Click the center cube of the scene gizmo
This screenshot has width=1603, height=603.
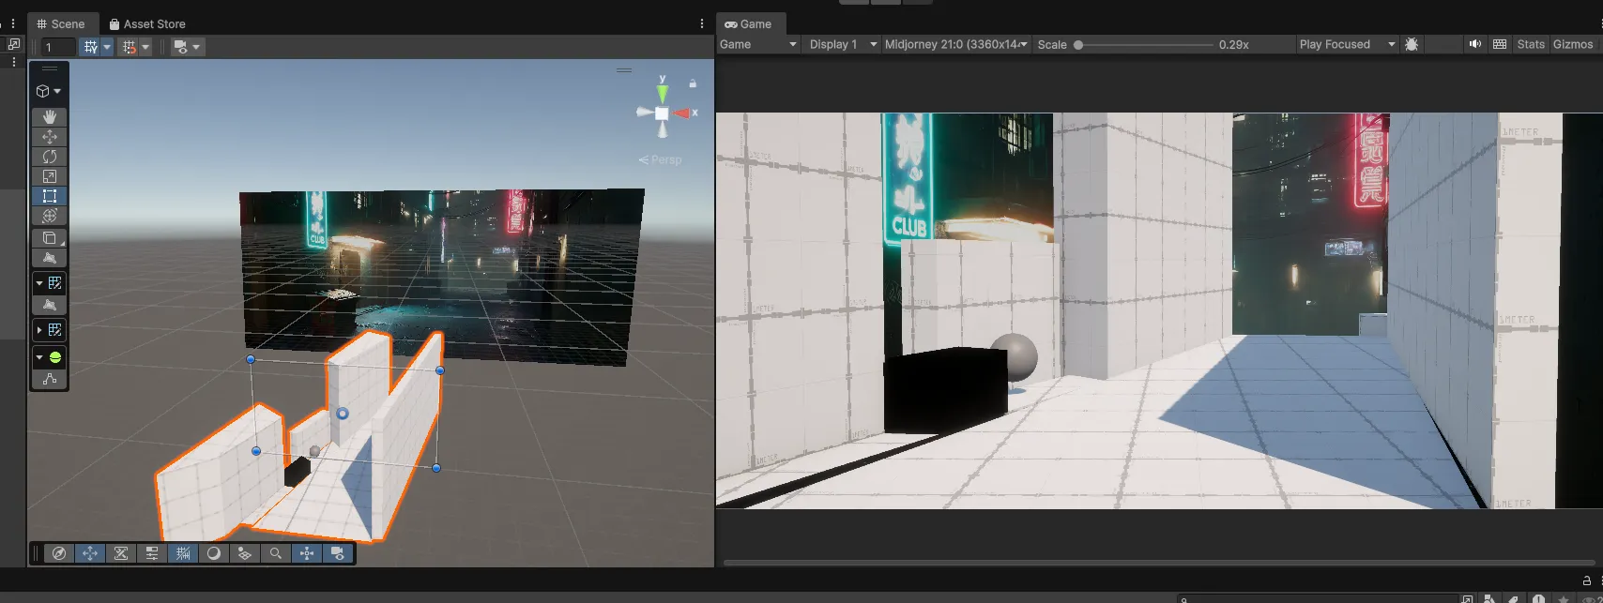pyautogui.click(x=662, y=113)
